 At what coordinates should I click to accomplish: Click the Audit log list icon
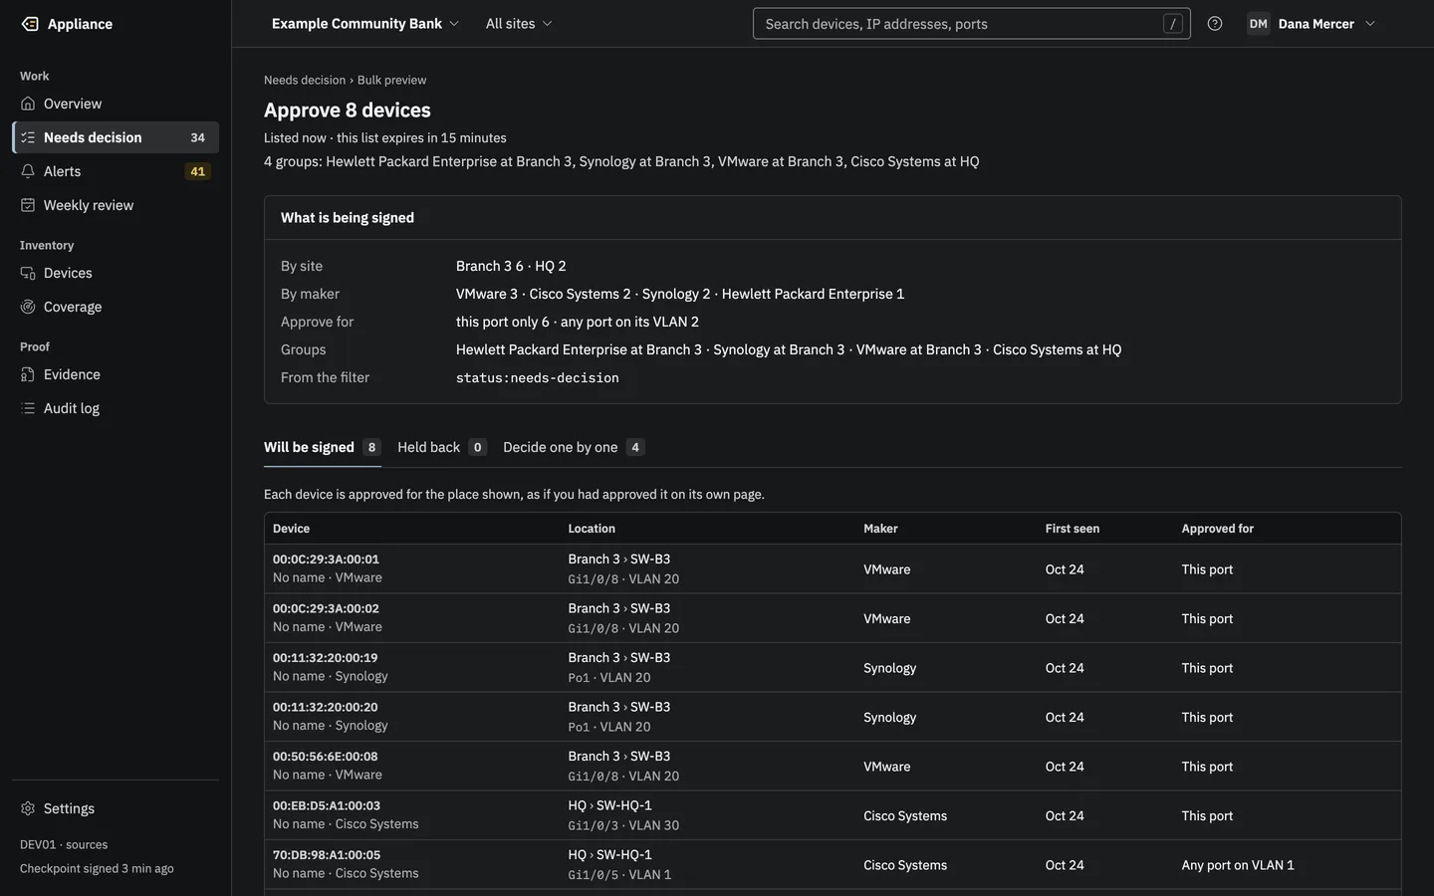click(x=28, y=408)
